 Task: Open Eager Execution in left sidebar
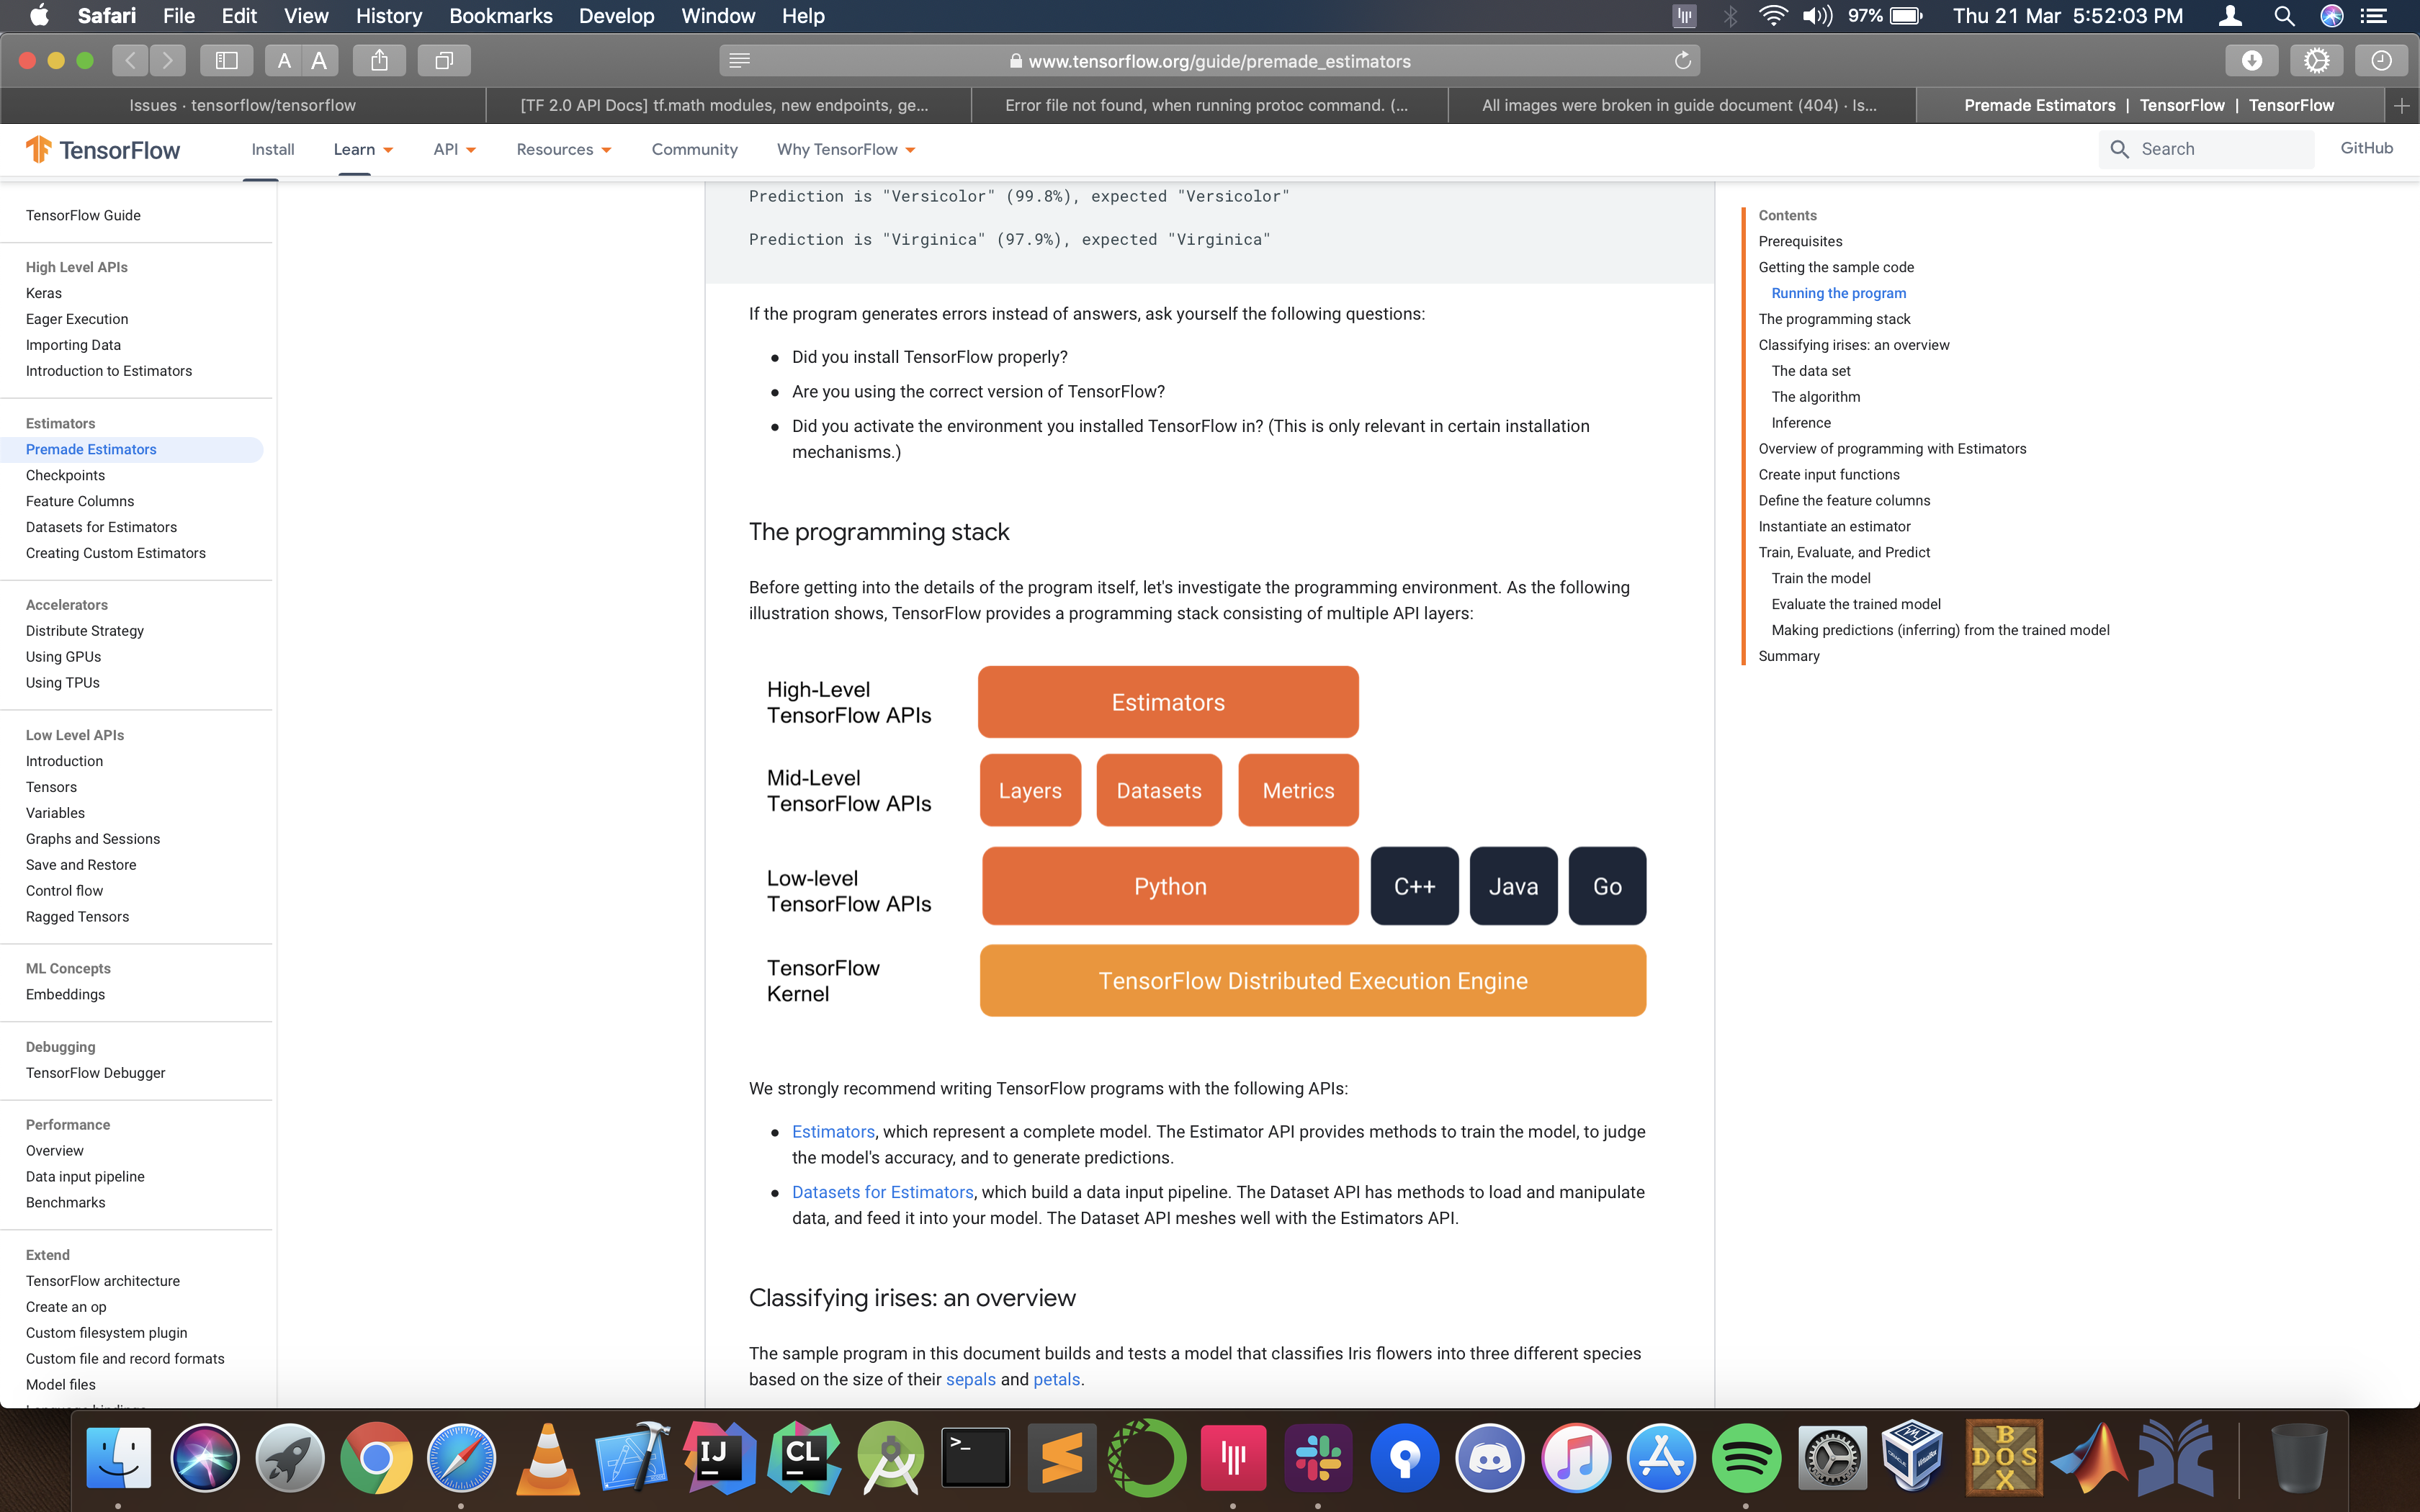77,319
